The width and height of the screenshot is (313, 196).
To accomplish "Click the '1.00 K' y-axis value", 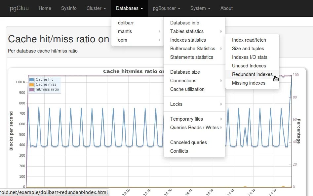I will pos(20,82).
